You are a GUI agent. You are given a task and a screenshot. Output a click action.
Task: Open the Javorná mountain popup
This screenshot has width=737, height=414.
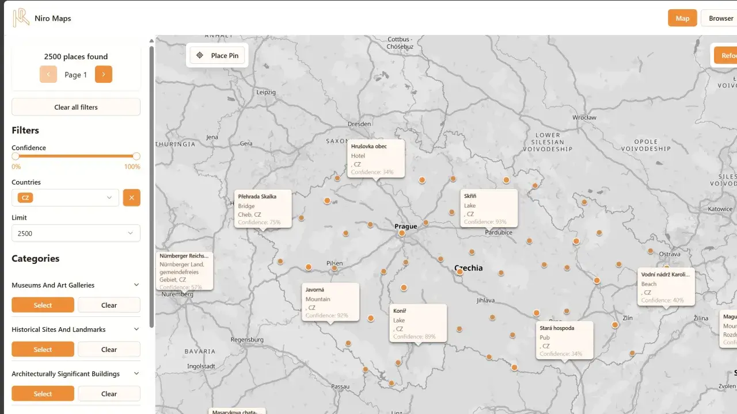pos(330,302)
